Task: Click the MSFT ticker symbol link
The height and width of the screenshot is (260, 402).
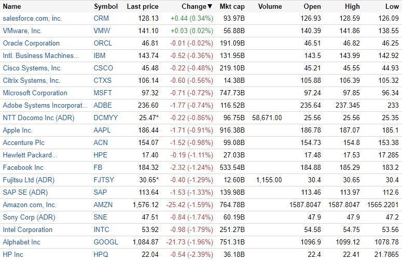Action: click(x=103, y=93)
